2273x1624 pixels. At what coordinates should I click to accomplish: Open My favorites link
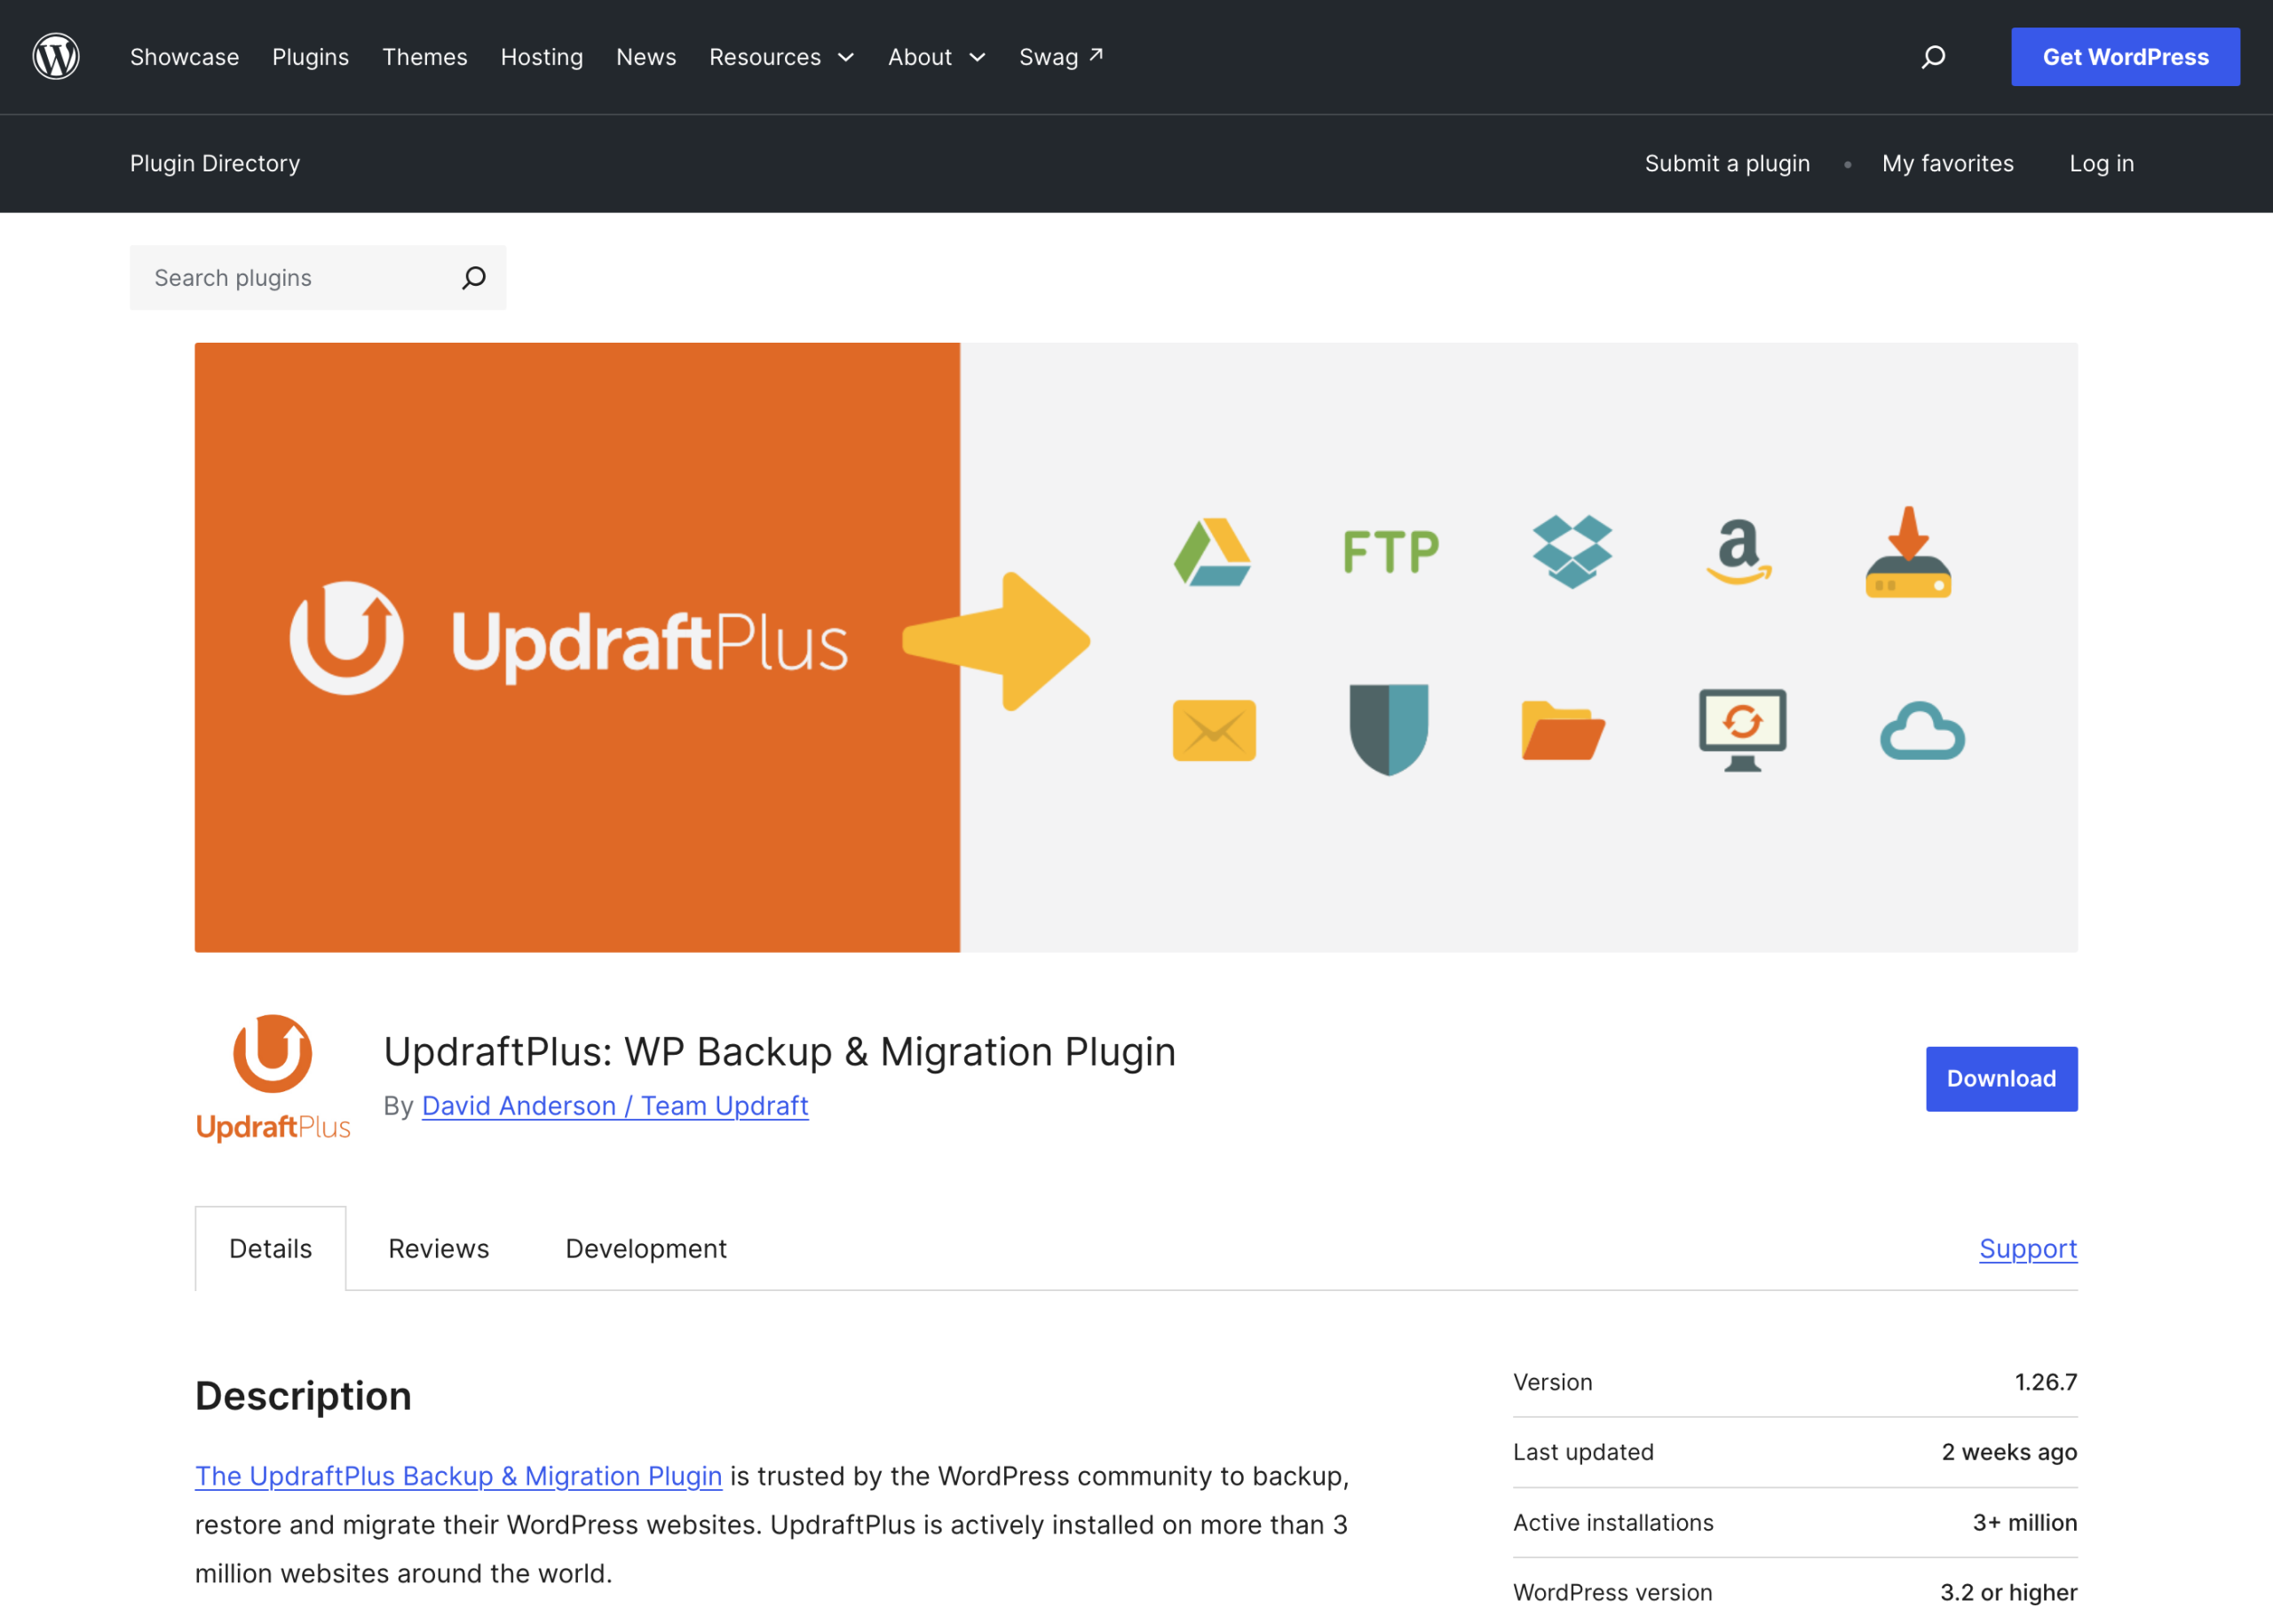(1947, 163)
